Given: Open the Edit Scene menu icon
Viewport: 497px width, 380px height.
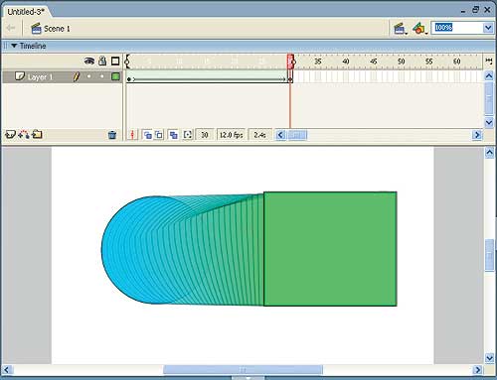Looking at the screenshot, I should click(x=401, y=29).
